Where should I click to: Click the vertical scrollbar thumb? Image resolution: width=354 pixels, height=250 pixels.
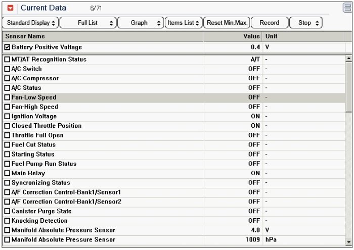click(348, 87)
